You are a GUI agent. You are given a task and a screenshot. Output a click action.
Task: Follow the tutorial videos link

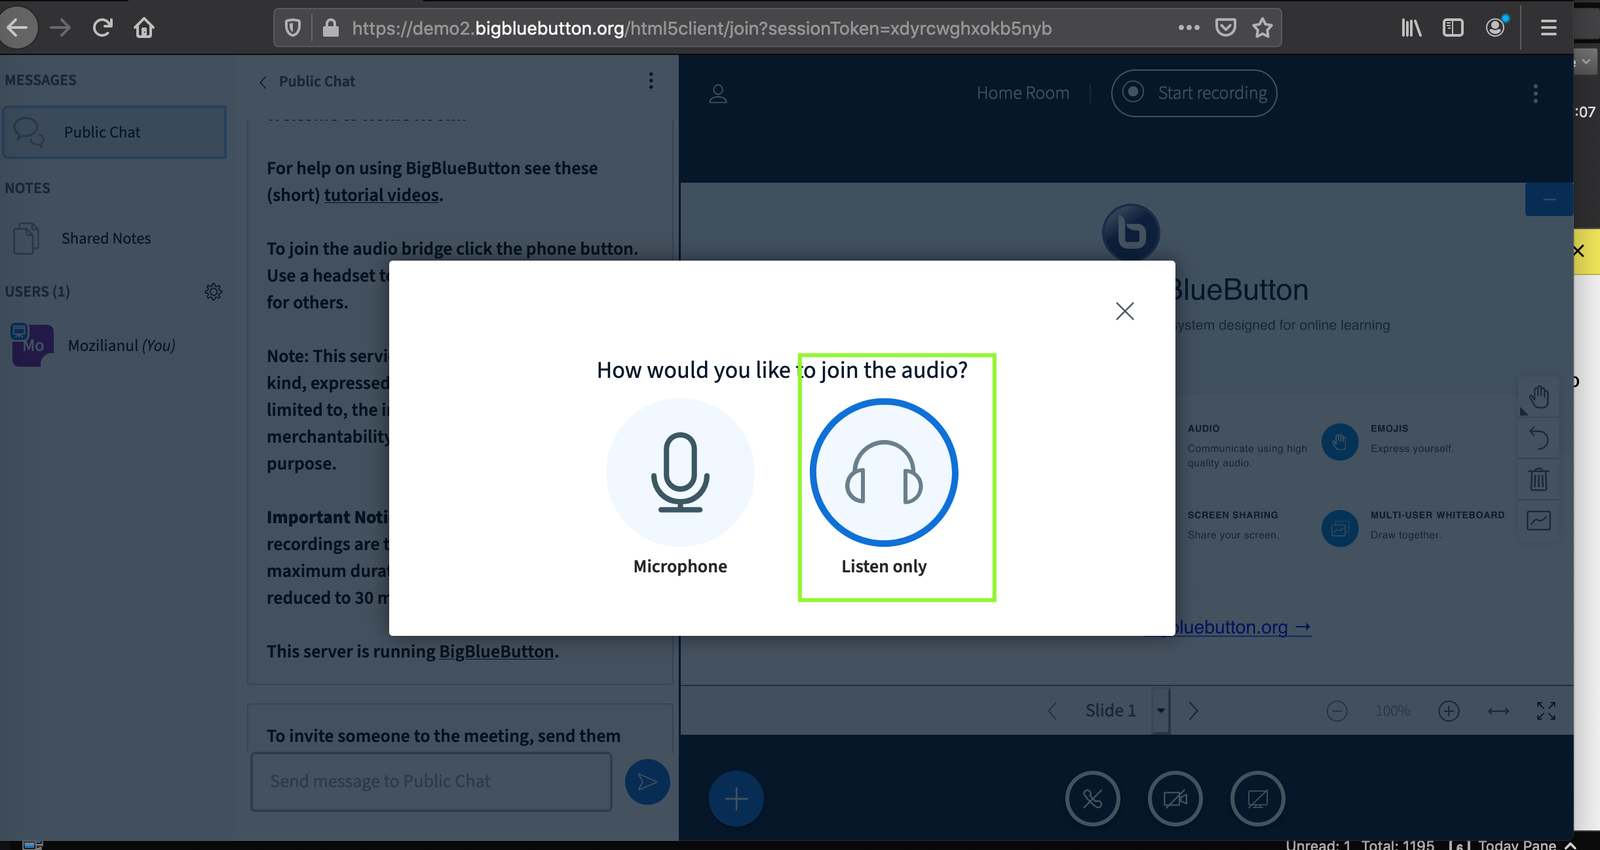(381, 195)
